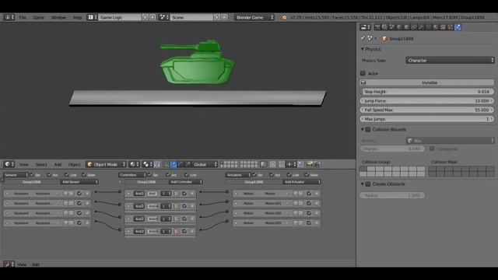
Task: Click the Group11898 object icon in properties
Action: (x=385, y=39)
